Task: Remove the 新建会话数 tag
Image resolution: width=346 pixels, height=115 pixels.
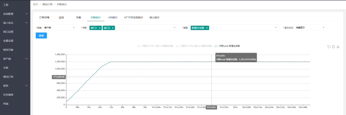Action: click(207, 28)
